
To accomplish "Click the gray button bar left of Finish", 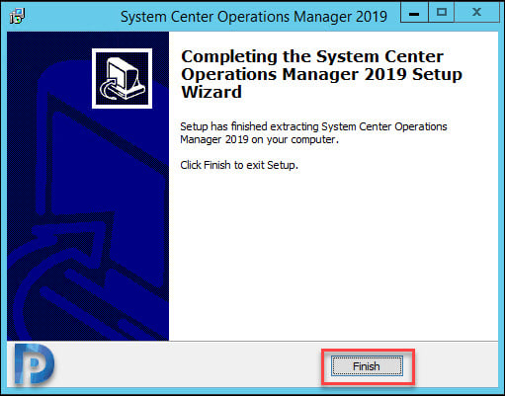I will pos(188,364).
